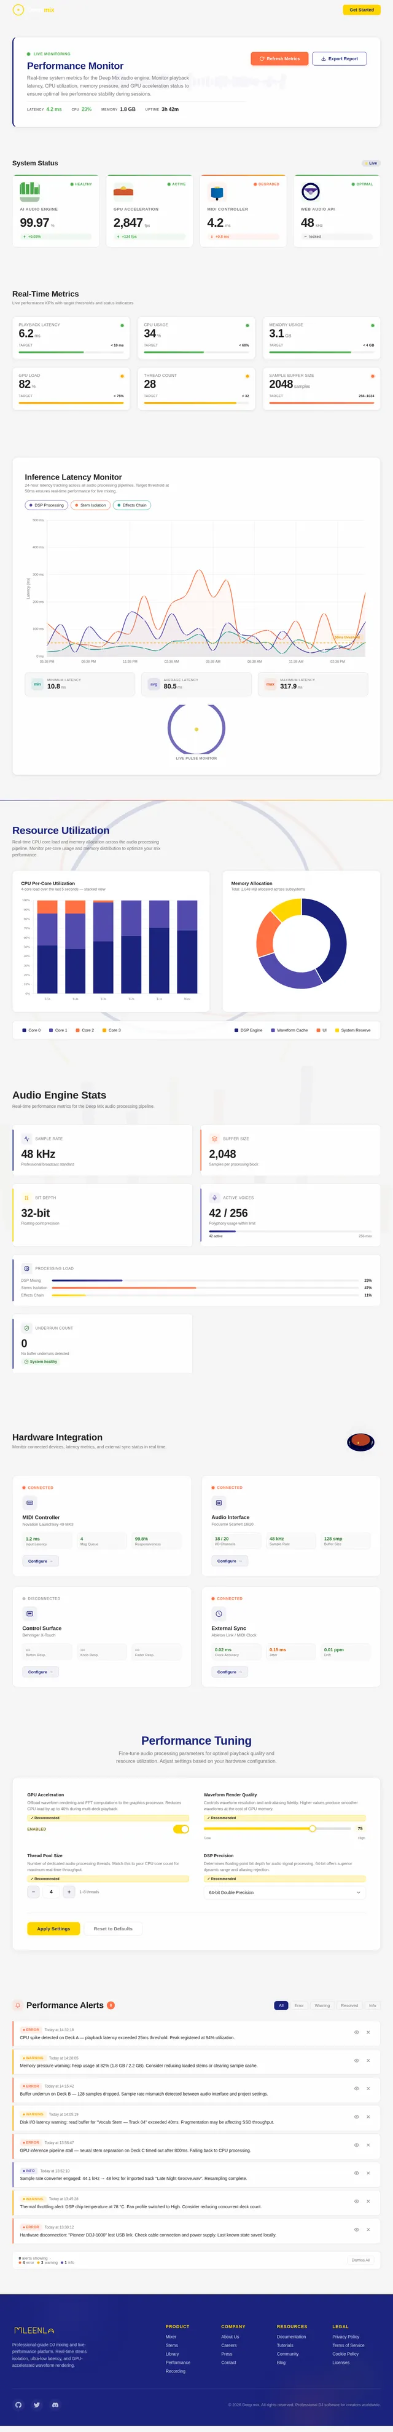Click the Processing Load icon
The height and width of the screenshot is (2432, 393).
tap(26, 1268)
